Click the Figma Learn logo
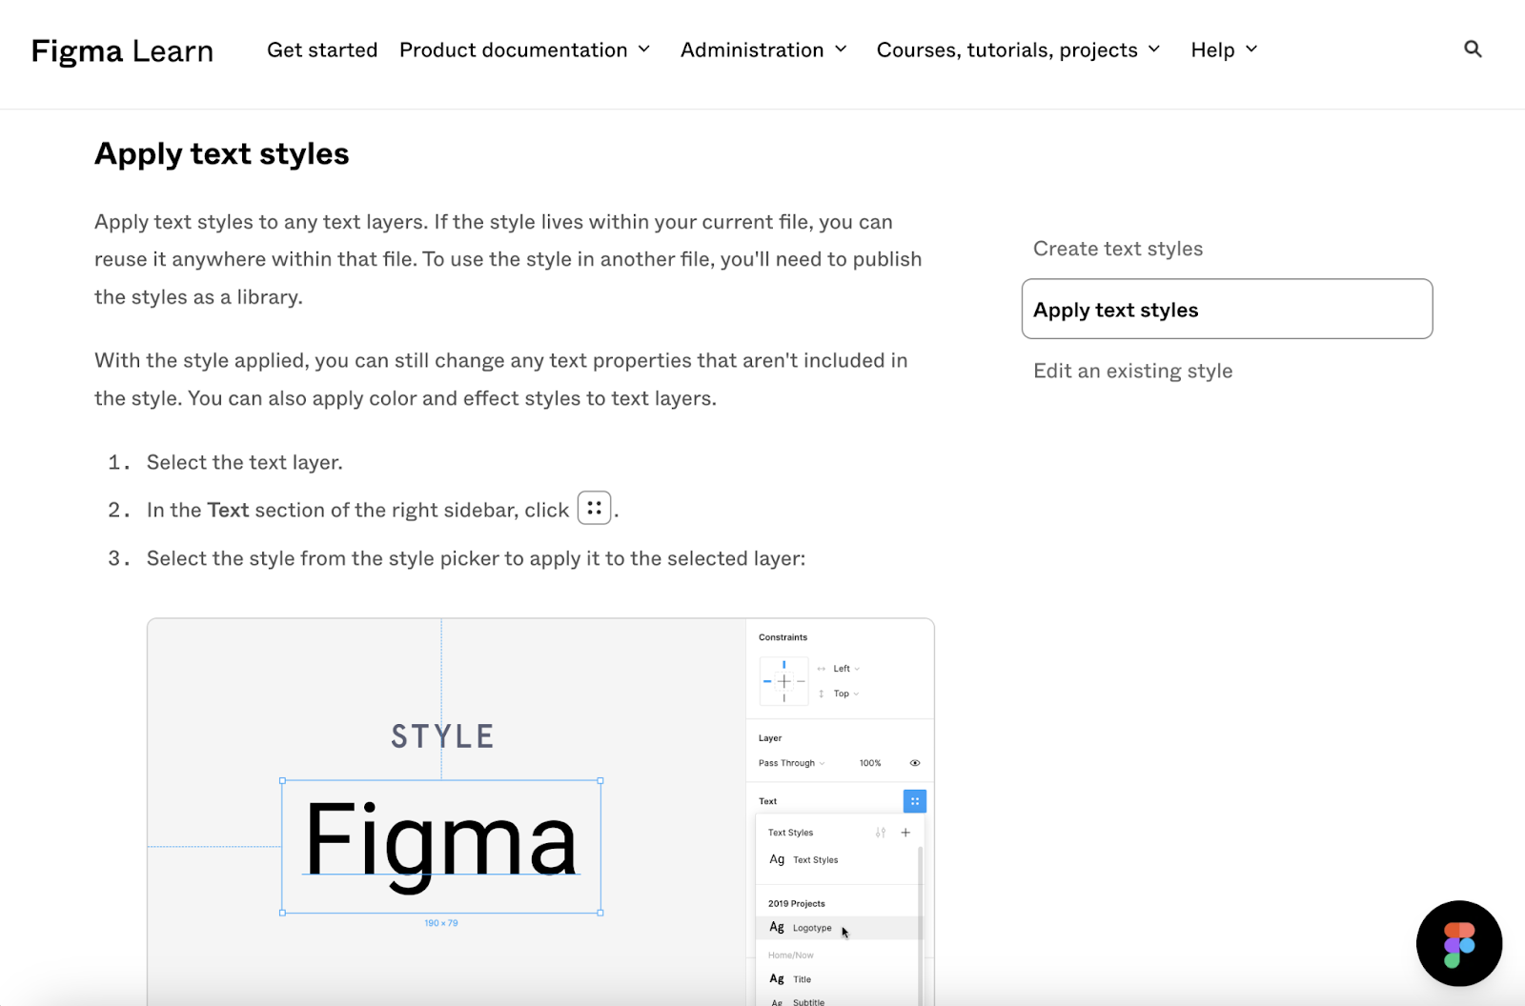This screenshot has height=1006, width=1525. 122,50
